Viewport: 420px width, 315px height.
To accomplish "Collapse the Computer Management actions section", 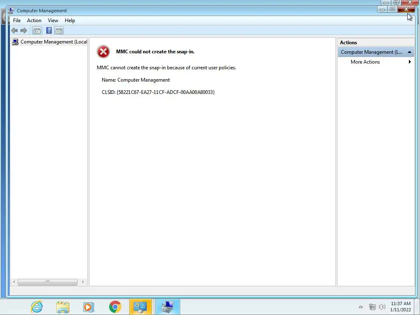I will point(409,52).
